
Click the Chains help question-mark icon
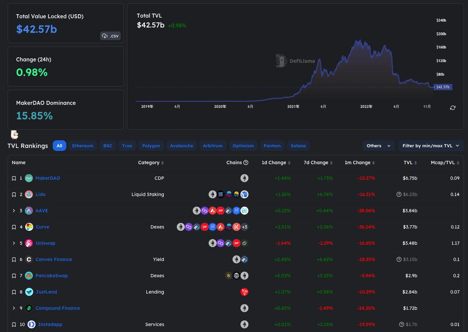pyautogui.click(x=246, y=163)
